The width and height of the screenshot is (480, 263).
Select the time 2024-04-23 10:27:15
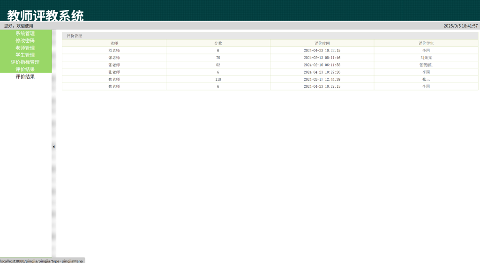(x=322, y=86)
